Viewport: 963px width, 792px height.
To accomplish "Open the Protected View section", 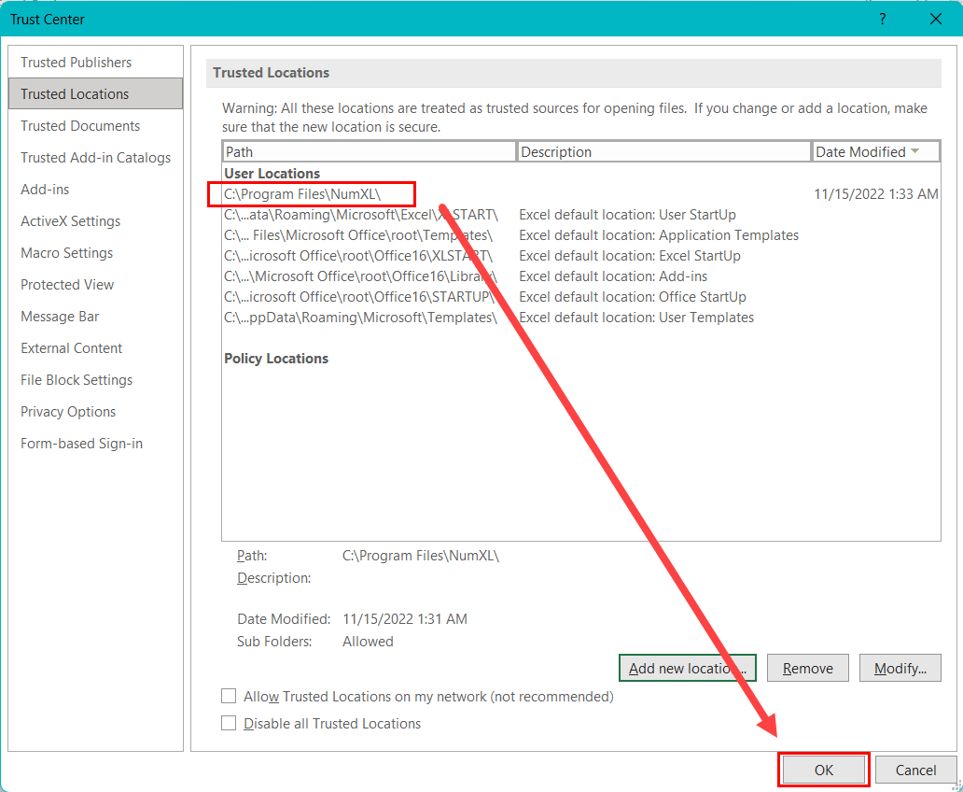I will pyautogui.click(x=67, y=284).
